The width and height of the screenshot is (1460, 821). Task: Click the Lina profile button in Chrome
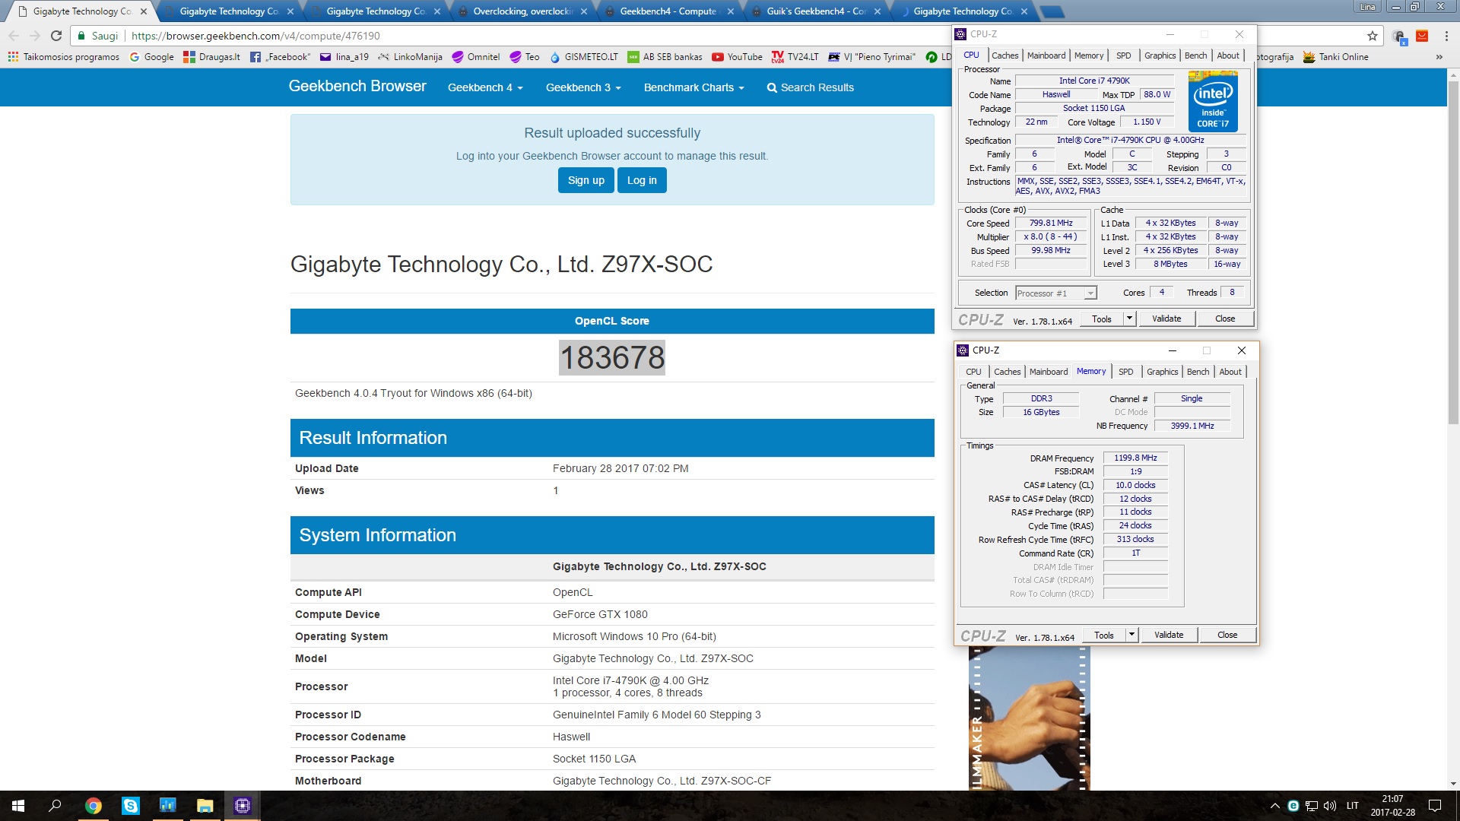point(1367,7)
